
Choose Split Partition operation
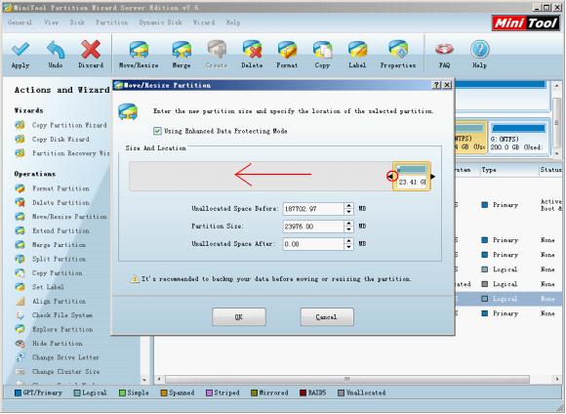pos(51,259)
